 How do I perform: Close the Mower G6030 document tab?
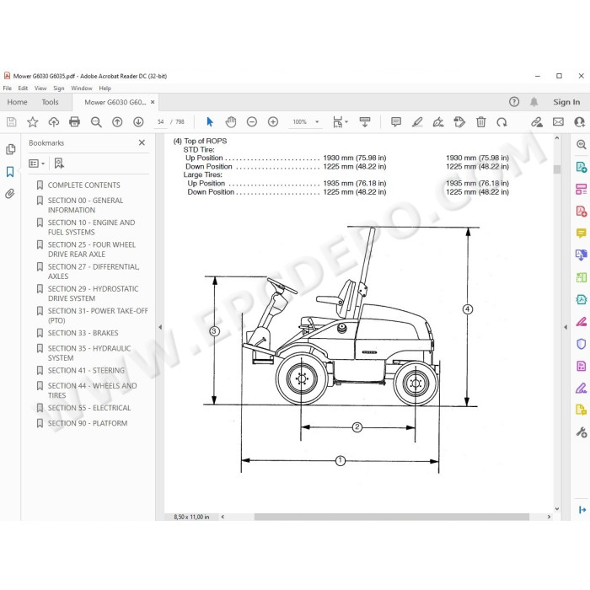tap(153, 102)
